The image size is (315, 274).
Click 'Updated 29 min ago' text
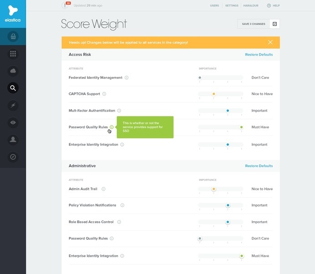pos(88,5)
